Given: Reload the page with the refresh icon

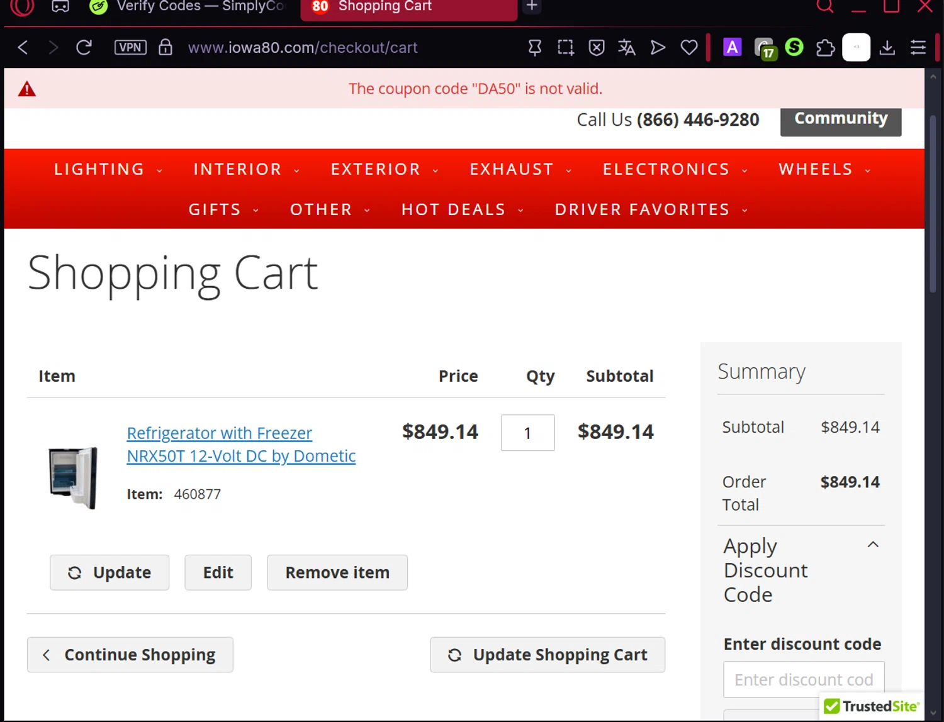Looking at the screenshot, I should click(84, 47).
